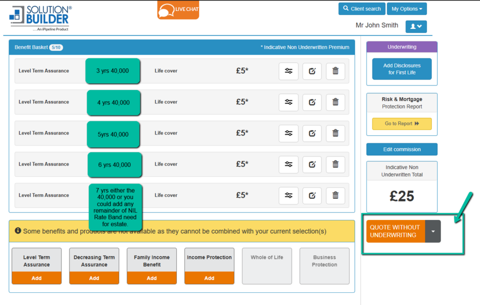Edit the 3 yrs 40,000 benefit
The image size is (480, 305).
[312, 71]
